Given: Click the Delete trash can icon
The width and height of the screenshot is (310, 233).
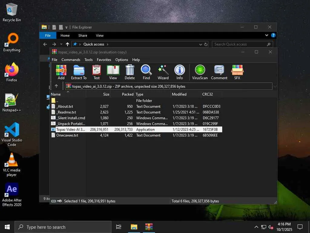Looking at the screenshot, I should (130, 72).
